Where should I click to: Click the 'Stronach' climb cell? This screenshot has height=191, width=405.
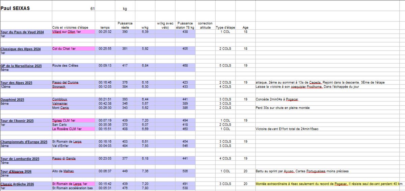point(74,87)
